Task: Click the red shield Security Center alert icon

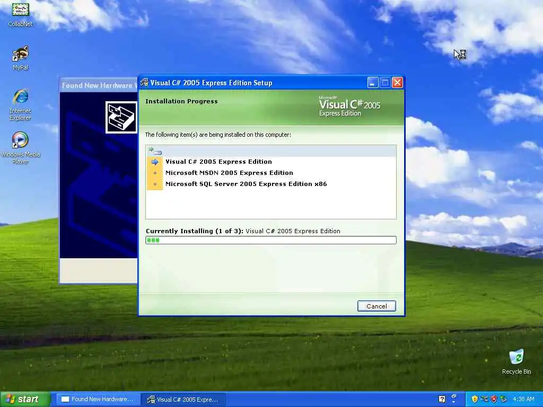Action: tap(494, 399)
